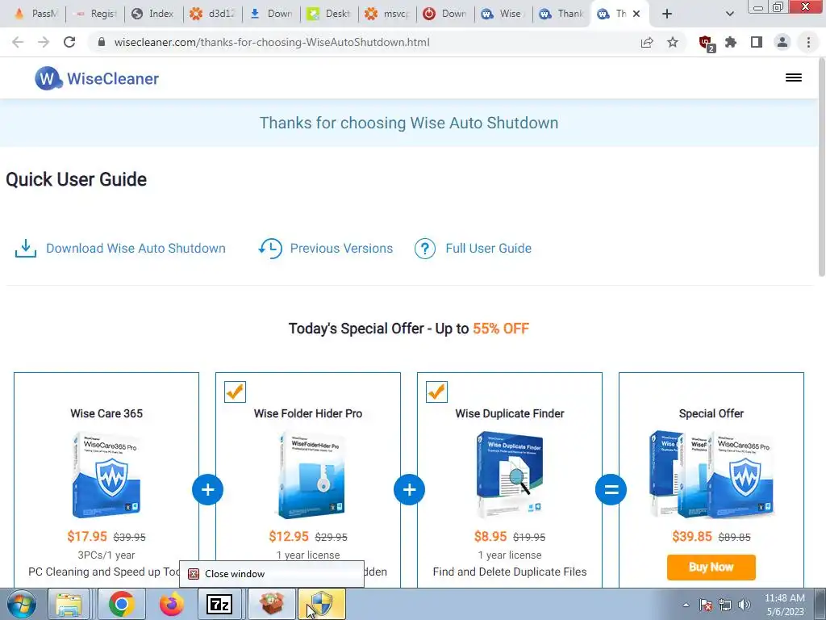Click the share page icon in address bar

pos(647,42)
